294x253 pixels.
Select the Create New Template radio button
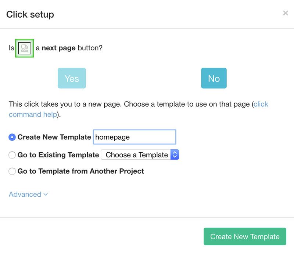(12, 137)
